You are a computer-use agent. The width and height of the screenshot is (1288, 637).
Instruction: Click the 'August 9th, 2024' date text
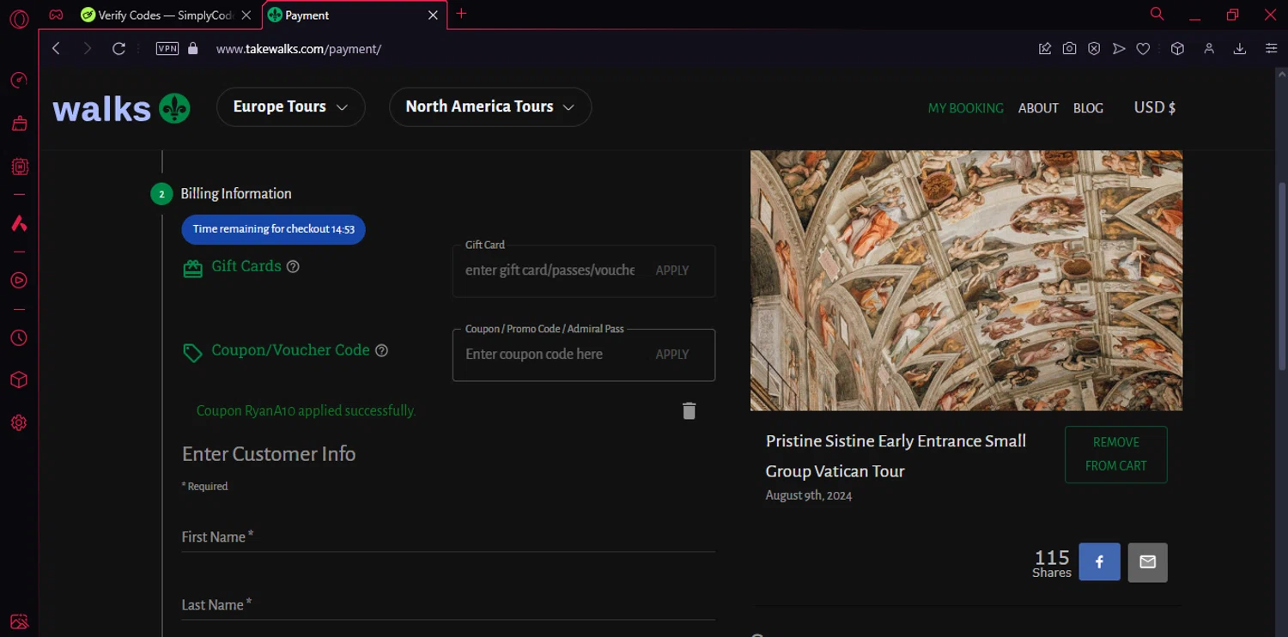point(809,495)
